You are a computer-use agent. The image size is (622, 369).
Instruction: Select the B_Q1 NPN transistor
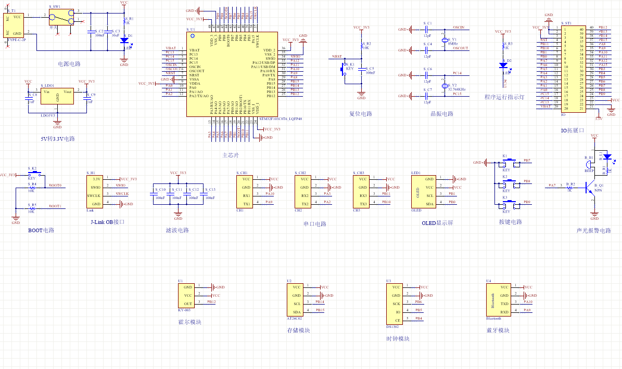click(590, 188)
